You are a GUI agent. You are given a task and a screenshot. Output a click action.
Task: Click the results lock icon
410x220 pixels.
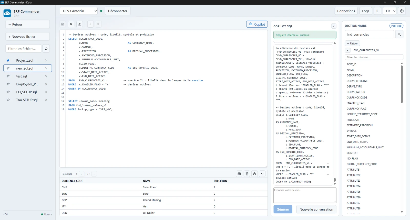(254, 174)
